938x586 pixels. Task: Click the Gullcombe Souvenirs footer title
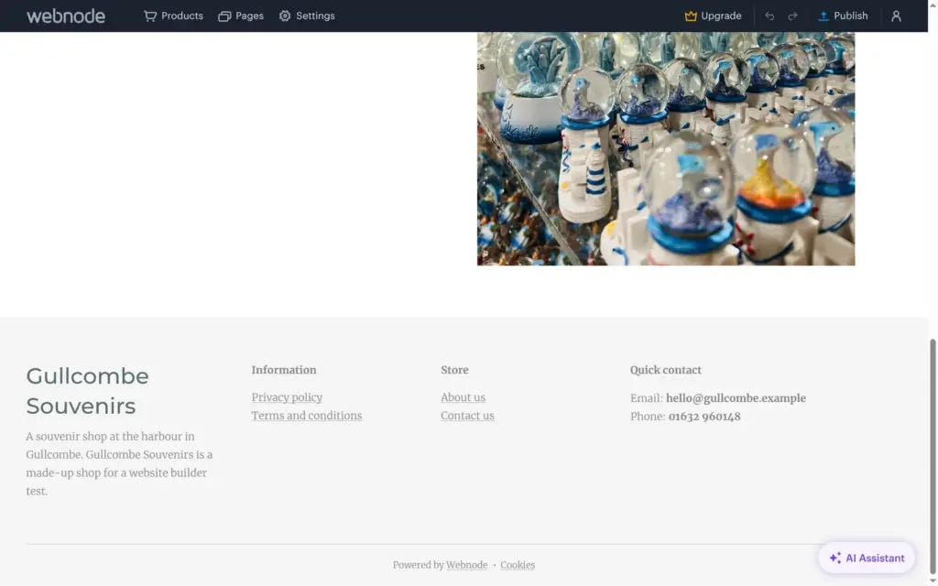pos(87,391)
